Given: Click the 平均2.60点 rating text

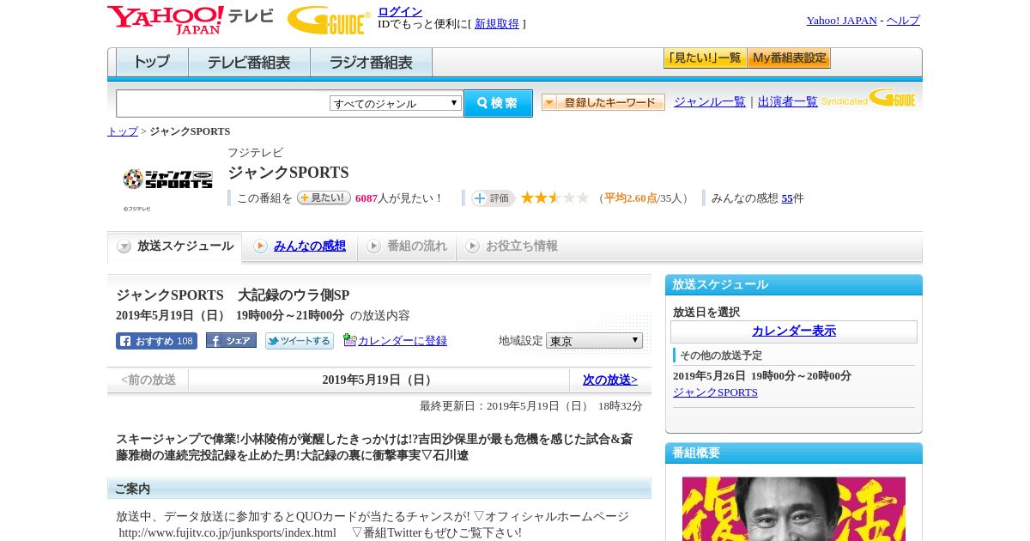Looking at the screenshot, I should 631,198.
